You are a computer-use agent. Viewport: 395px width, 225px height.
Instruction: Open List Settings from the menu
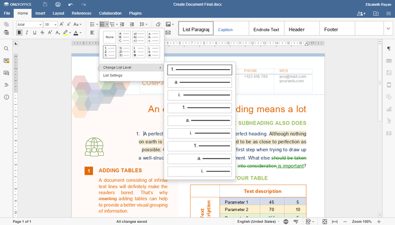point(112,75)
